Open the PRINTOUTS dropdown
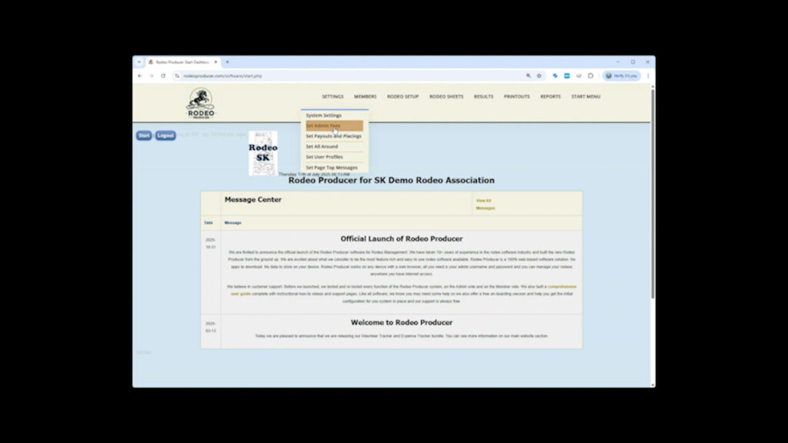This screenshot has width=788, height=443. pyautogui.click(x=516, y=96)
